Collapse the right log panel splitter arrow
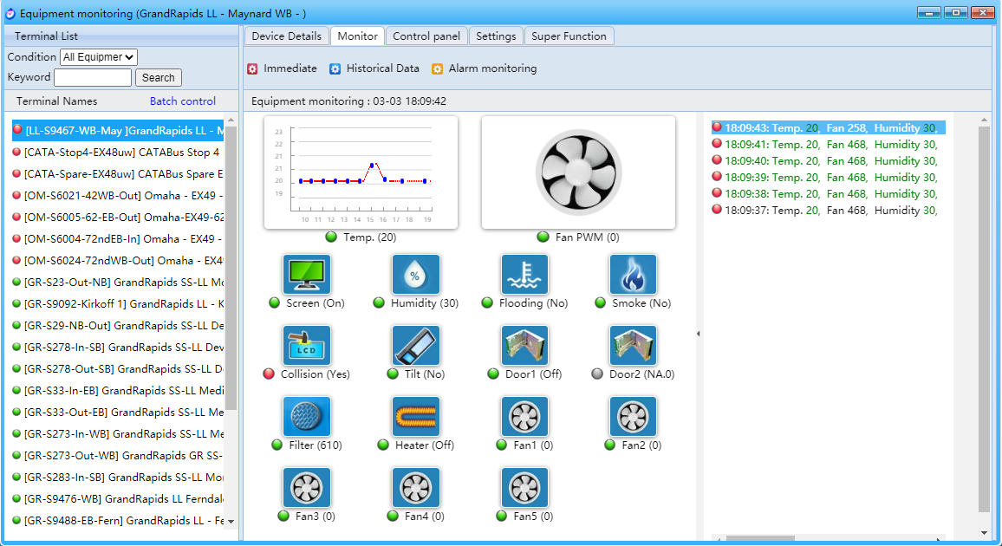Screen dimensions: 1002x546 699,334
